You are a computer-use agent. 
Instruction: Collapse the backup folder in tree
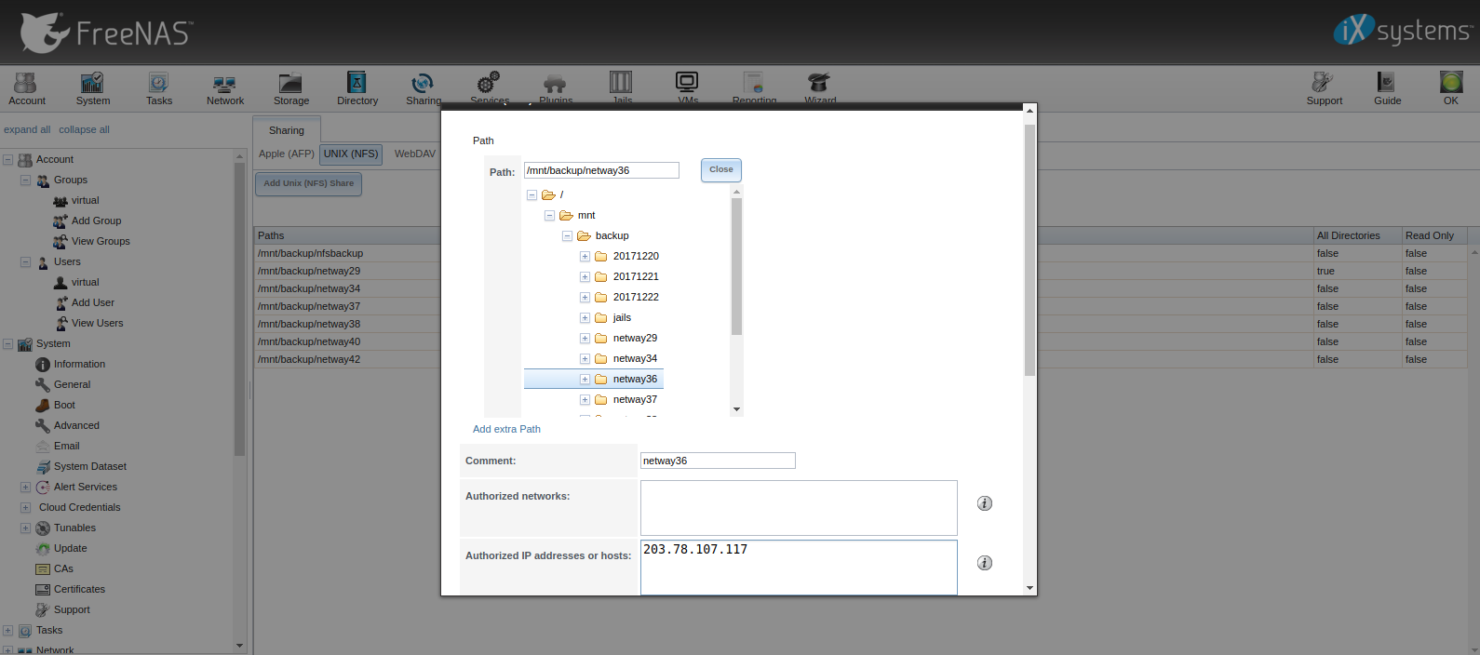(567, 236)
